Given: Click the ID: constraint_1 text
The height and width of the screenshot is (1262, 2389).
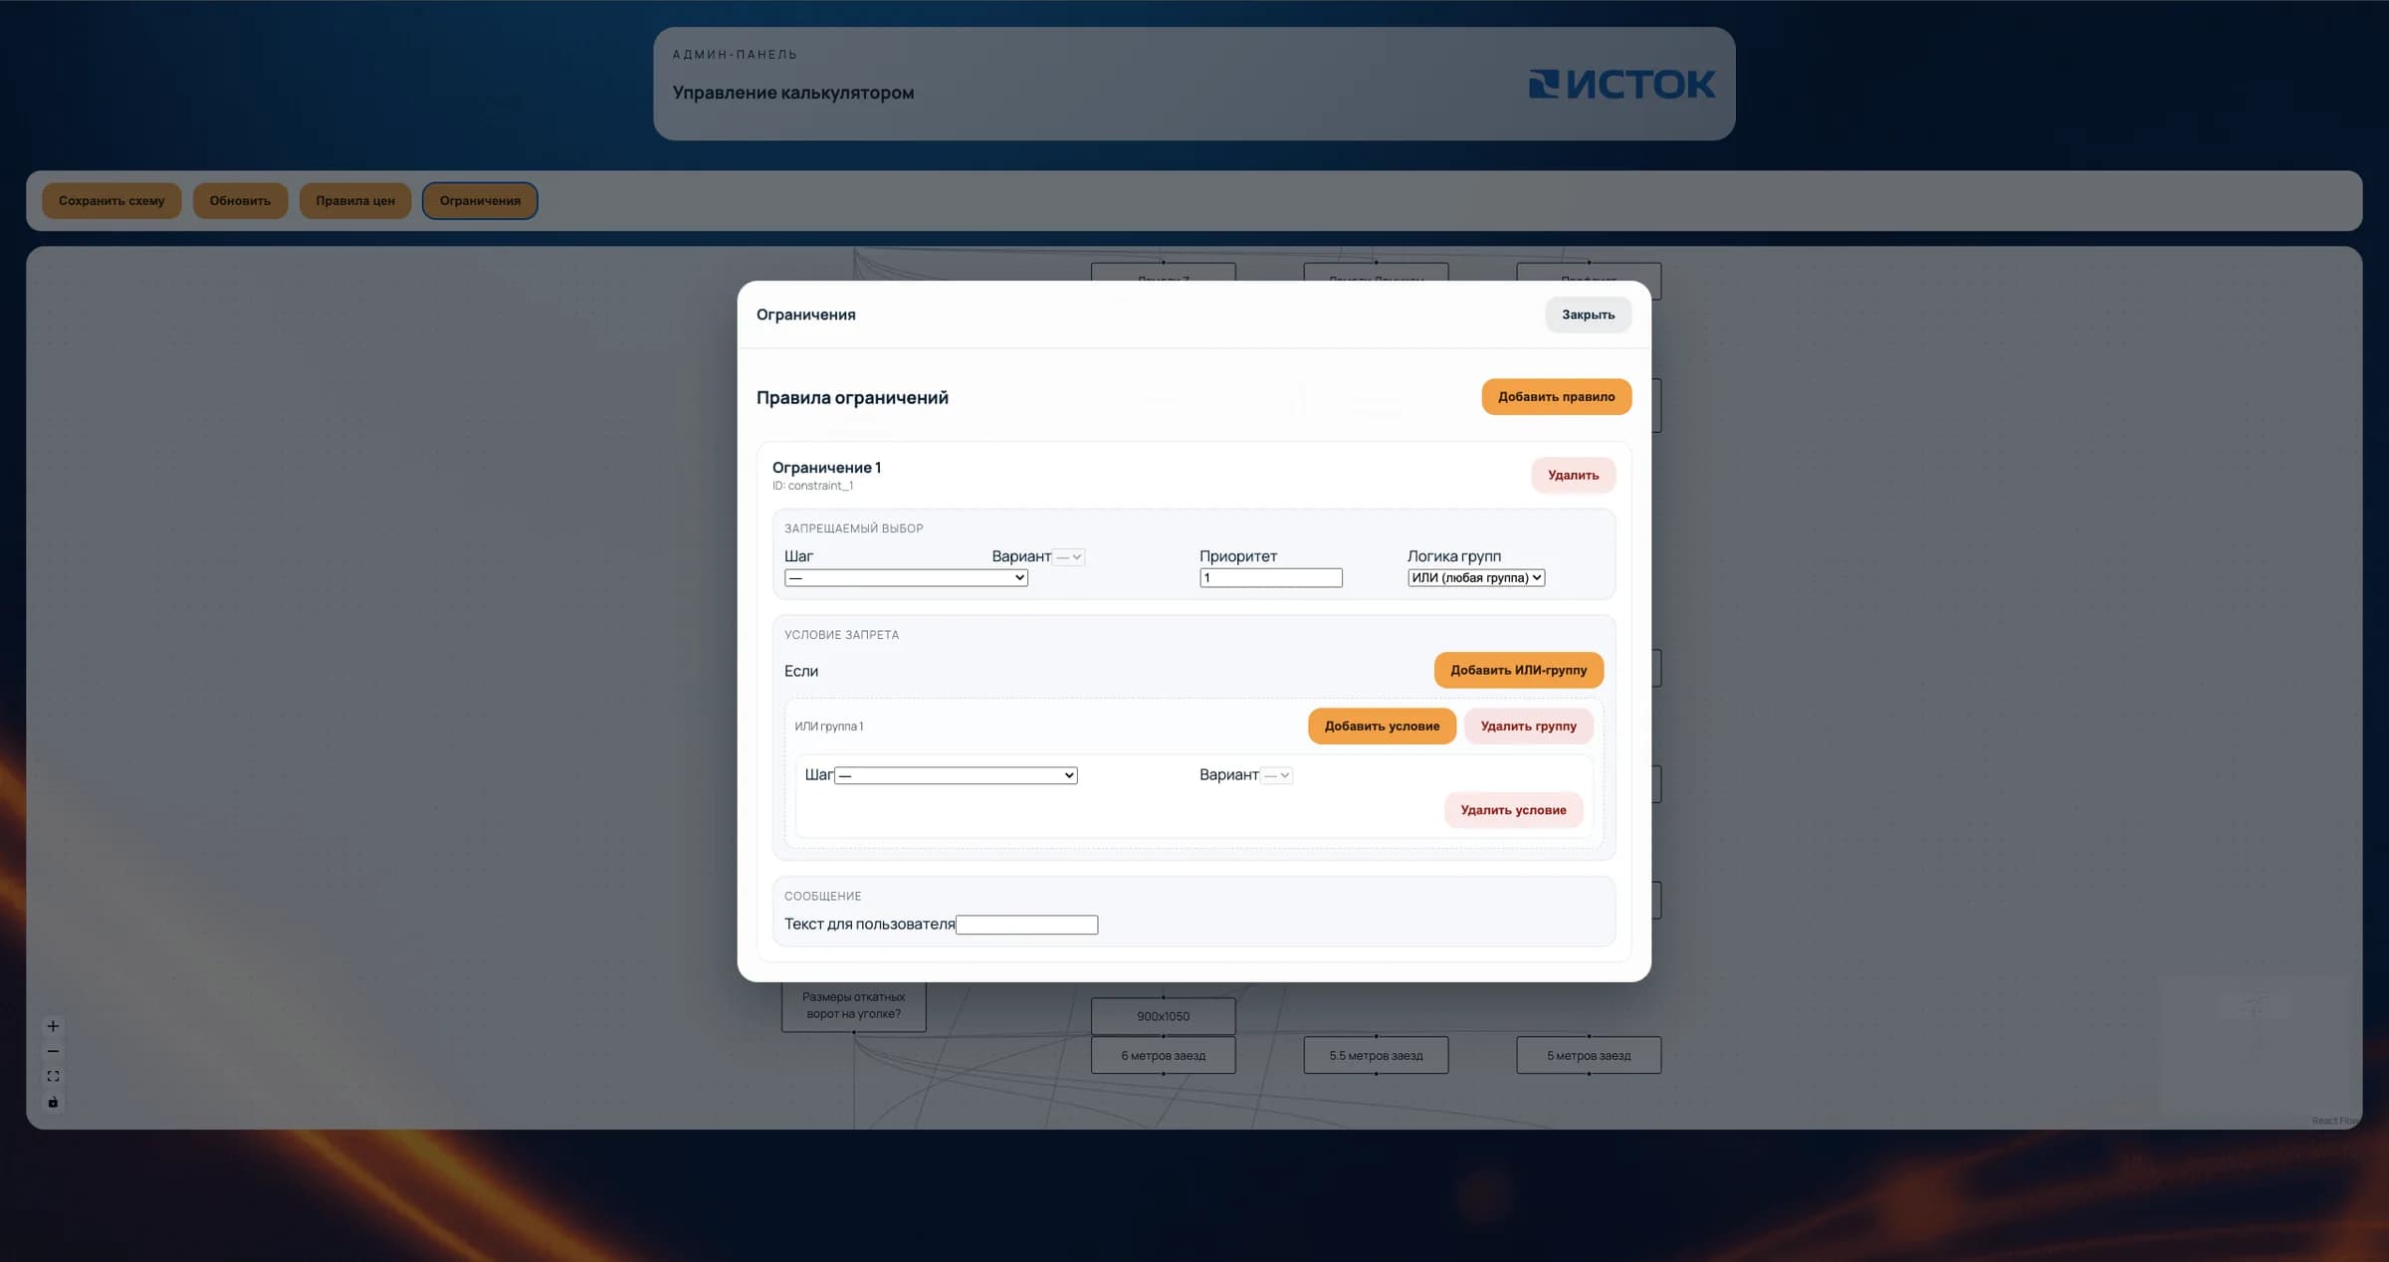Looking at the screenshot, I should 812,486.
